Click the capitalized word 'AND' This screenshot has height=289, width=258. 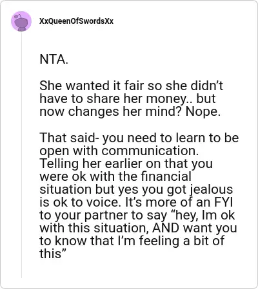(x=166, y=228)
